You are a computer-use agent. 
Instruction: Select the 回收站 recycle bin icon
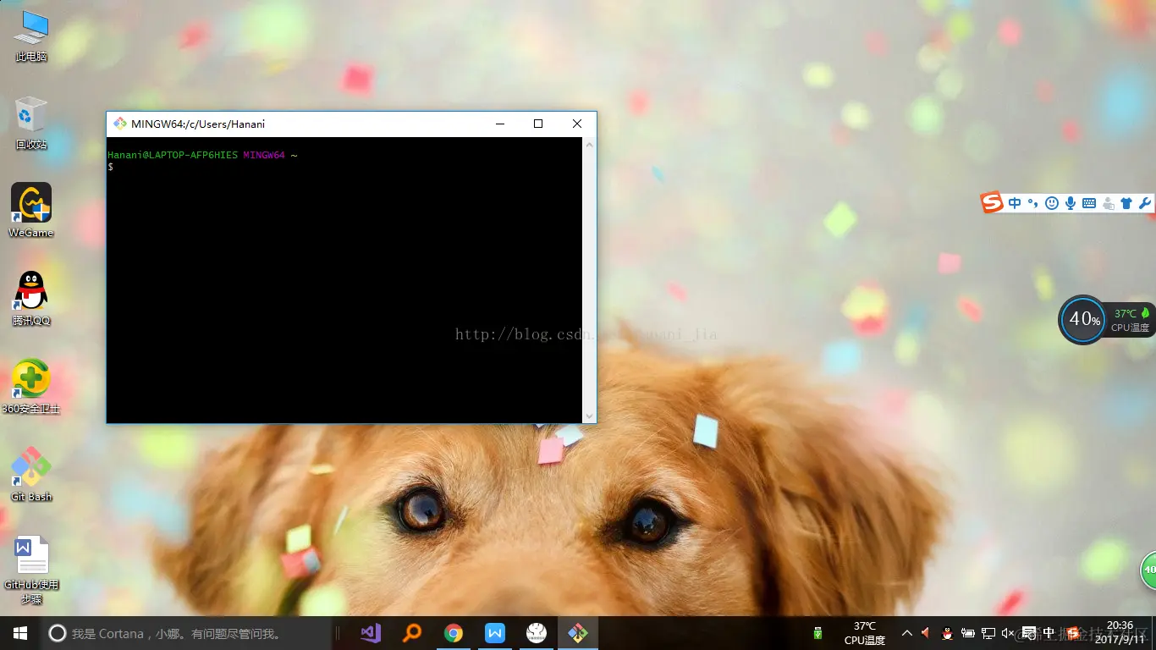pyautogui.click(x=31, y=124)
